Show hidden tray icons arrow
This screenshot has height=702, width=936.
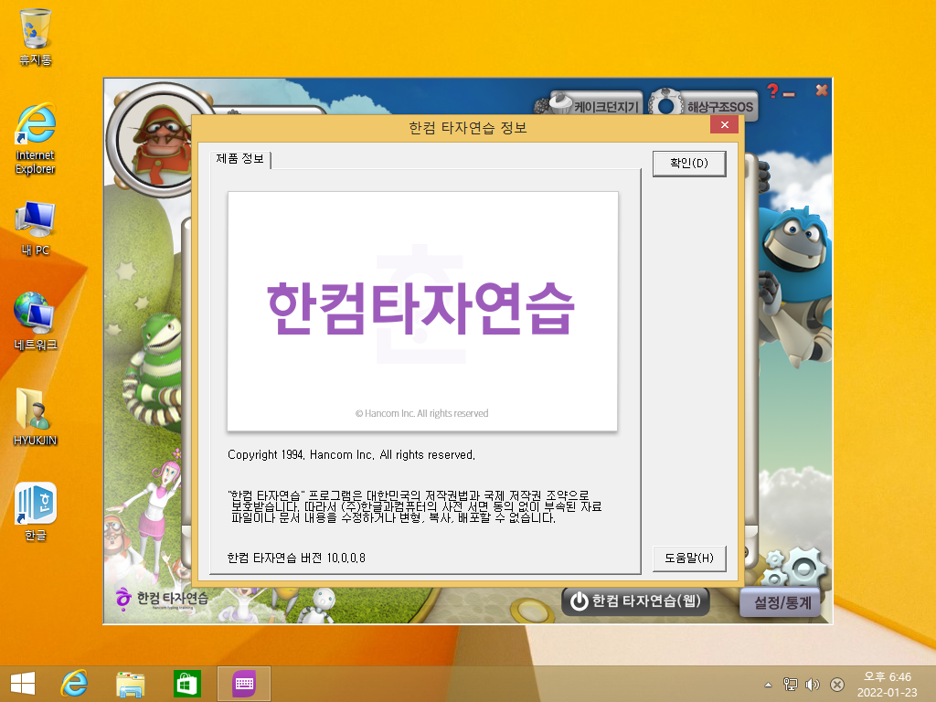coord(768,685)
